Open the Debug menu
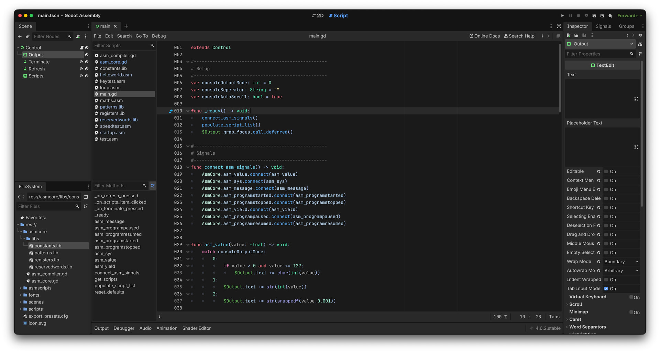 click(159, 36)
